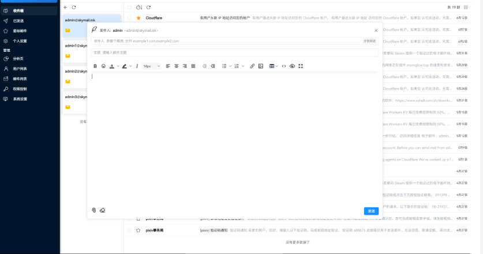The width and height of the screenshot is (483, 254).
Task: Open 系统设置 system settings
Action: coord(29,99)
